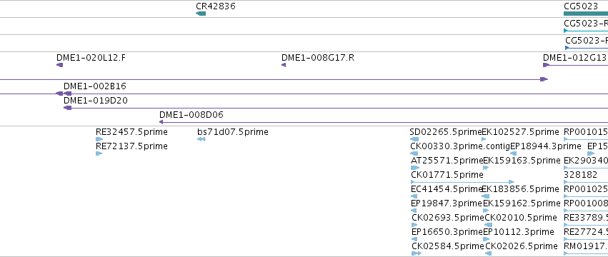608x257 pixels.
Task: Click CK02584.5prime label
Action: tap(448, 246)
